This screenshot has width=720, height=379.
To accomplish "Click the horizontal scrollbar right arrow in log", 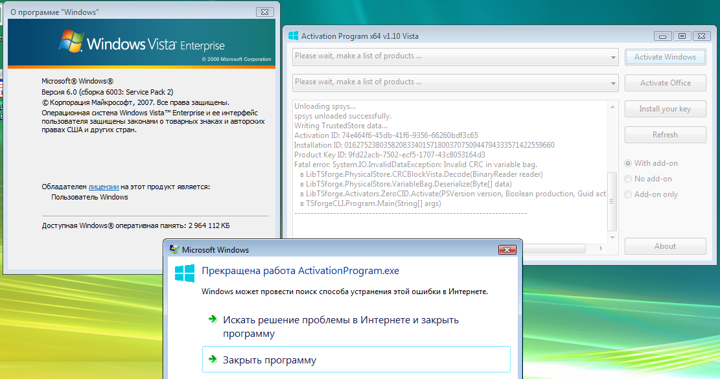I will pyautogui.click(x=601, y=248).
